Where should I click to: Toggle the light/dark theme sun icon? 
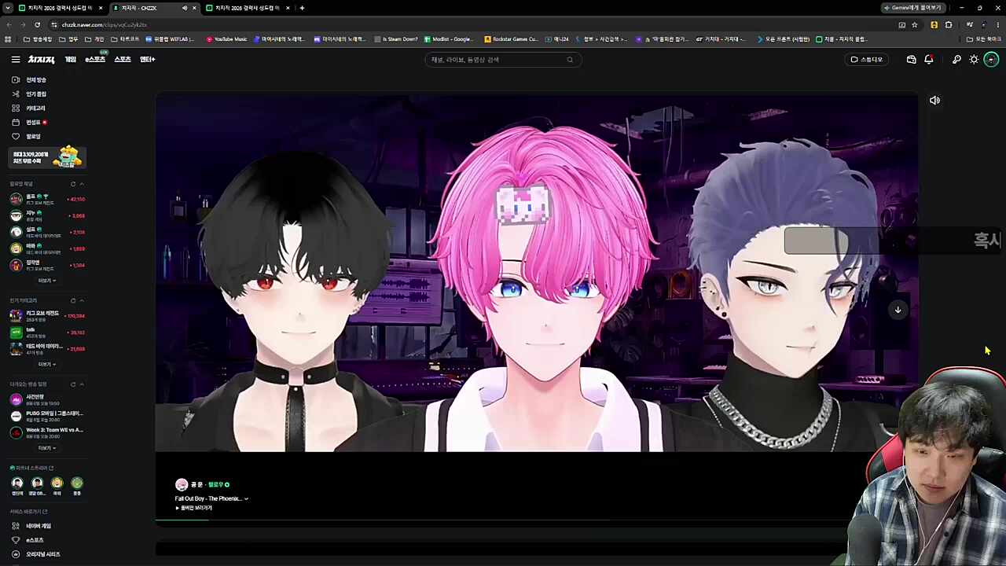[x=974, y=60]
